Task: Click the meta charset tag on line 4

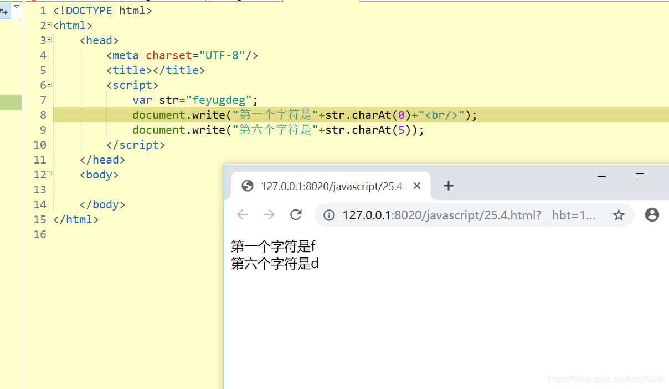Action: point(182,55)
